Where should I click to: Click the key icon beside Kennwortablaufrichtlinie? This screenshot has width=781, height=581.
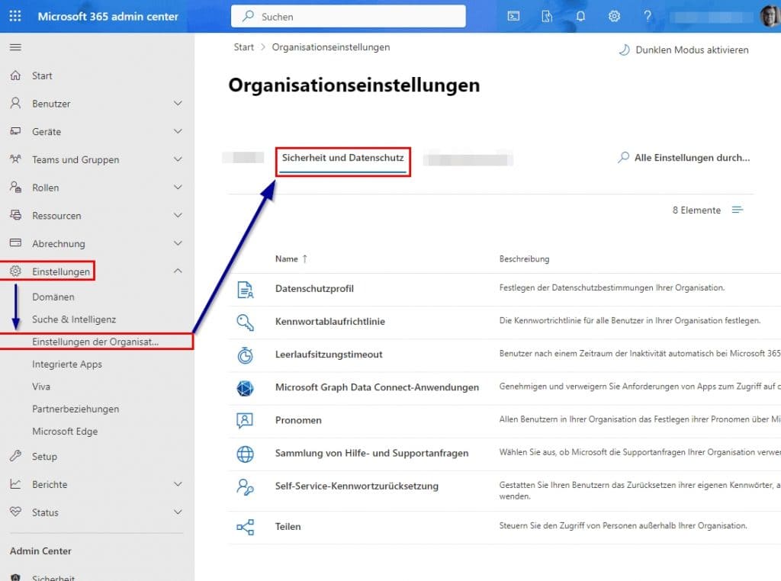click(x=246, y=321)
